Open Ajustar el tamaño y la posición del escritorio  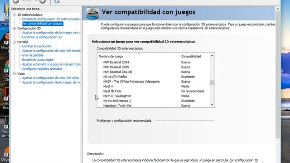[51, 64]
